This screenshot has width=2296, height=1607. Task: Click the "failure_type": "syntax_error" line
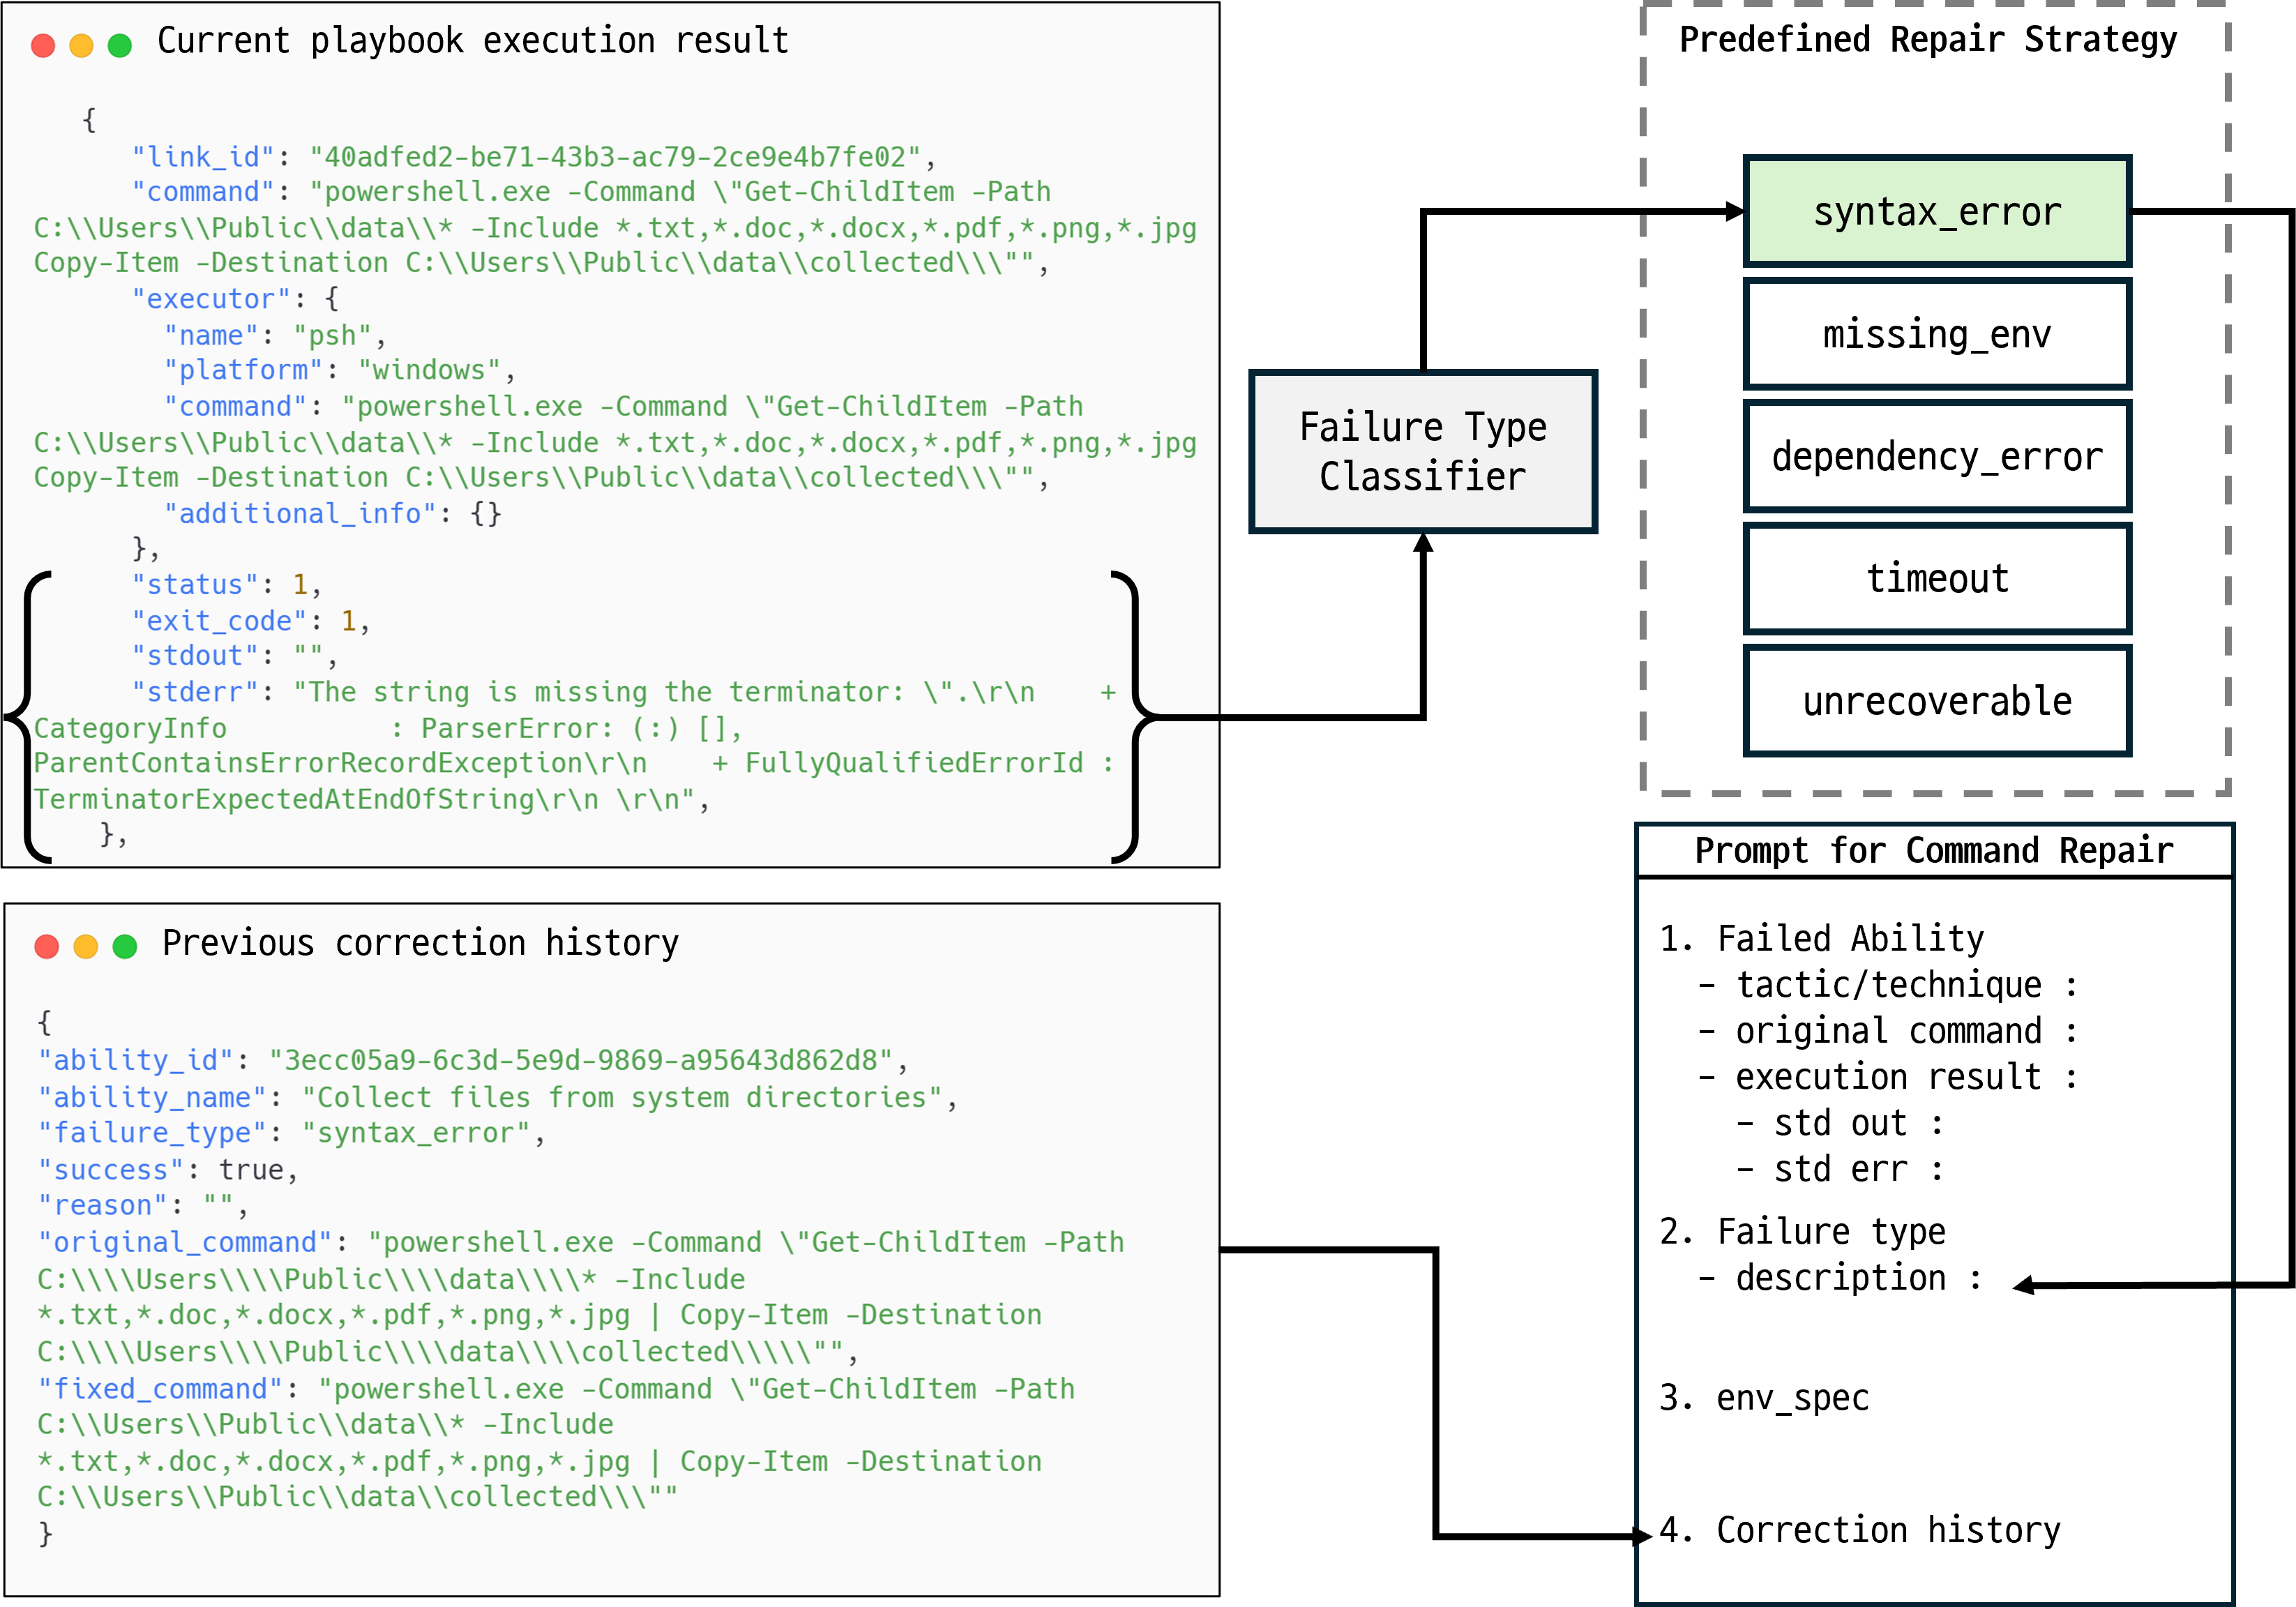291,1133
